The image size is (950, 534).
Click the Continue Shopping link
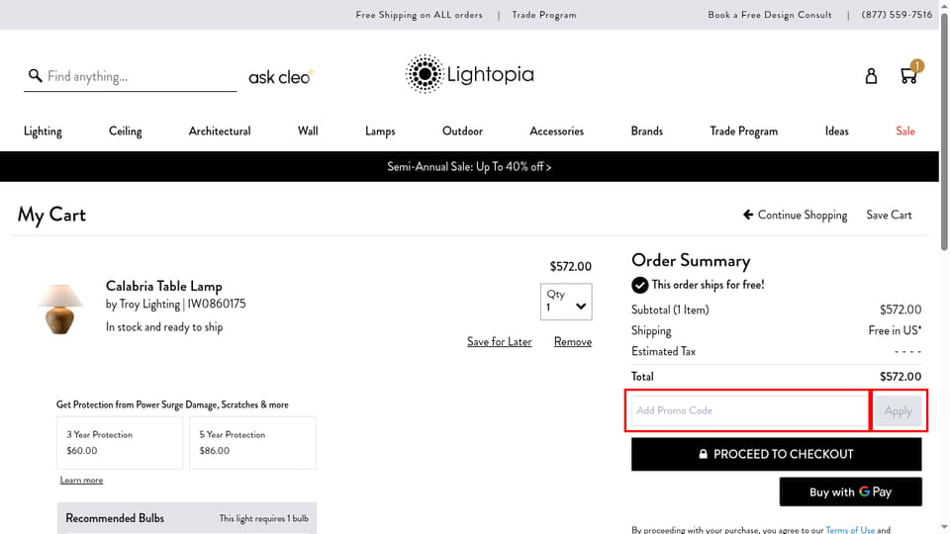click(x=796, y=215)
